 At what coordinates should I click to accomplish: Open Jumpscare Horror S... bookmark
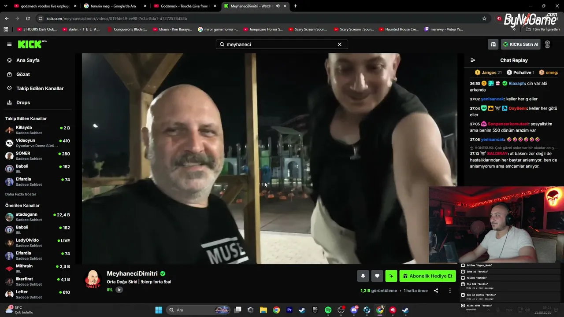pos(263,29)
